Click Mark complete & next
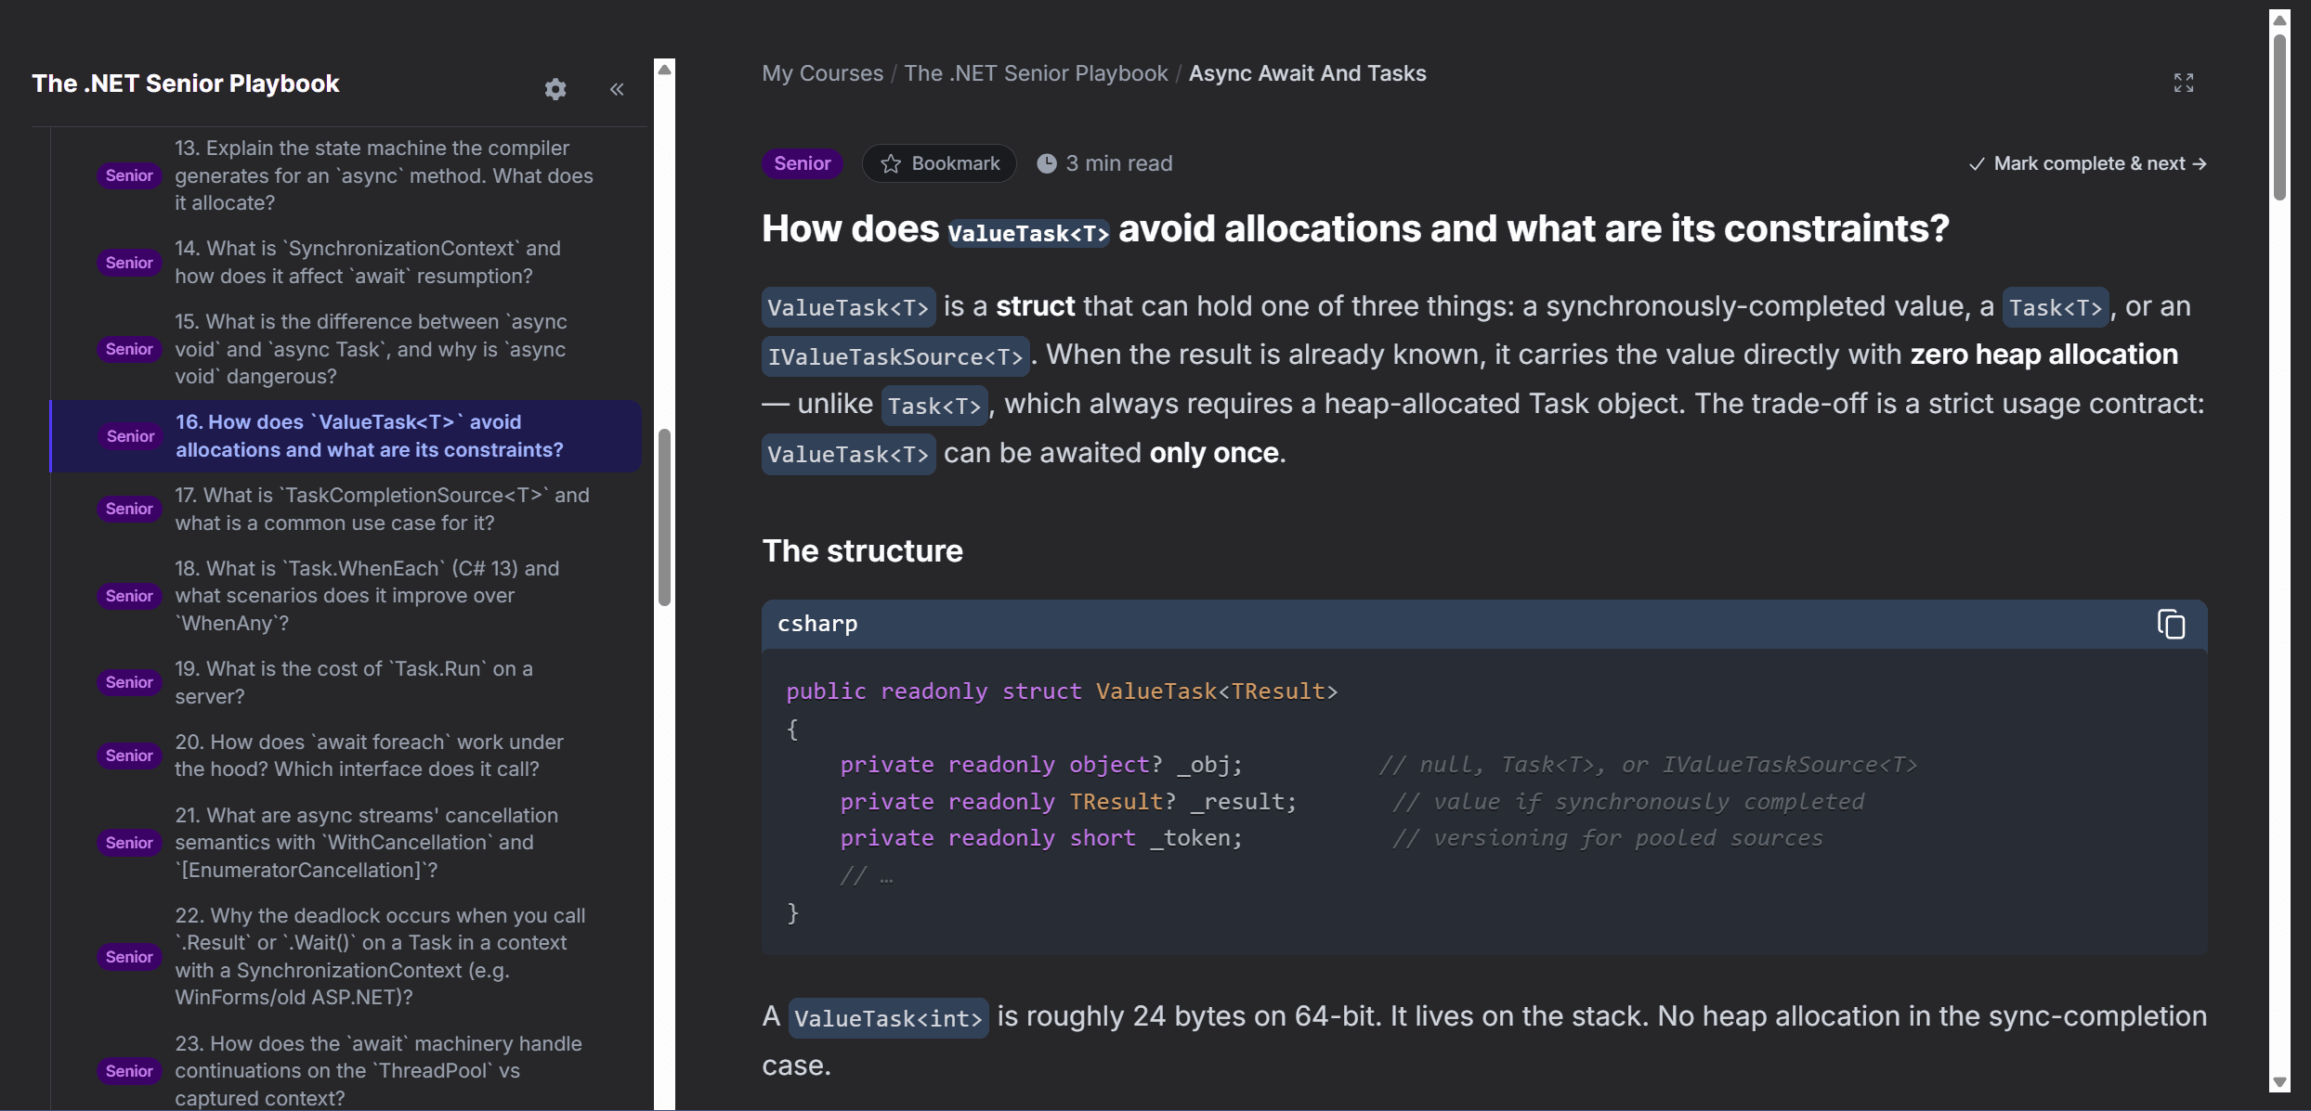The height and width of the screenshot is (1111, 2311). coord(2087,163)
